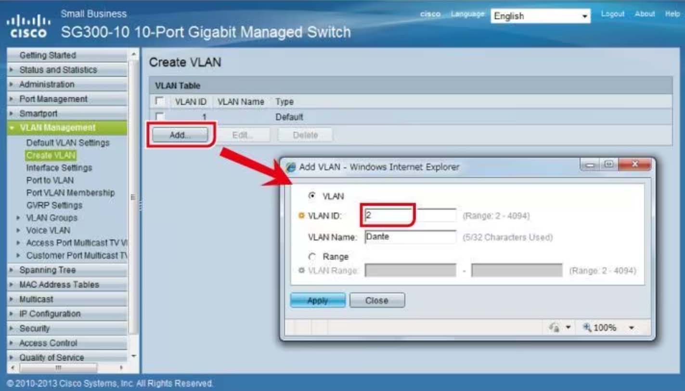Click the sidebar scroll-down arrow

point(134,357)
